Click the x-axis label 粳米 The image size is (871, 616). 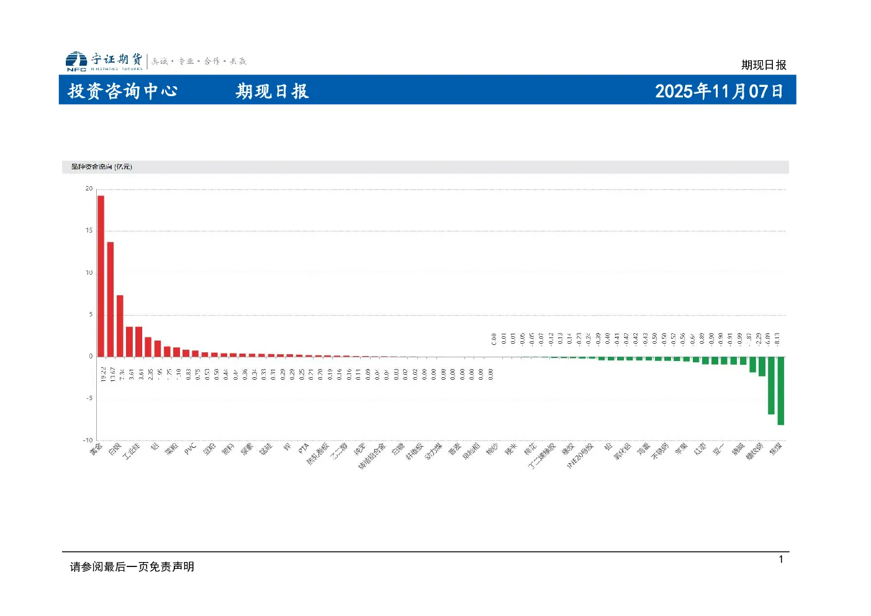pyautogui.click(x=511, y=450)
